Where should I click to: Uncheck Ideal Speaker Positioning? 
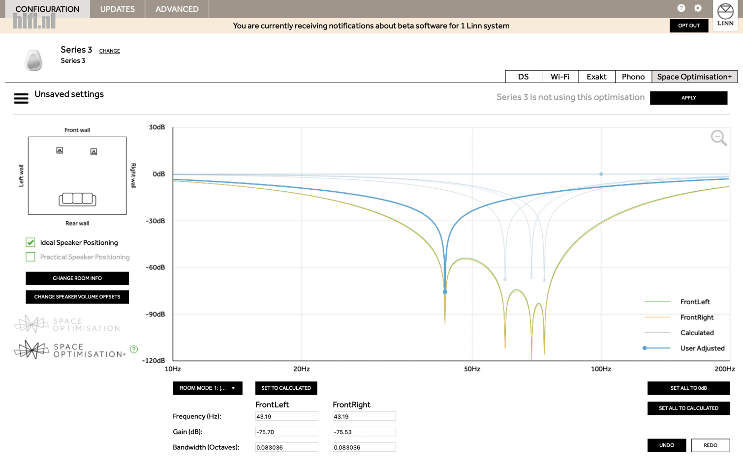coord(31,242)
